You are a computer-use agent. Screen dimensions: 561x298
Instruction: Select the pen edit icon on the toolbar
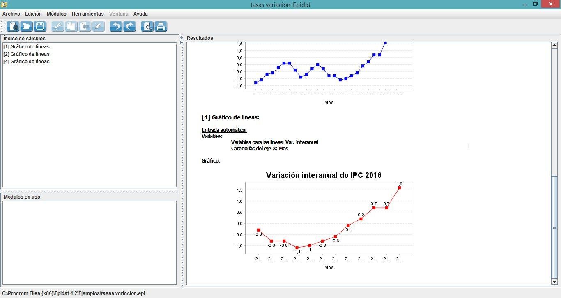(x=98, y=26)
